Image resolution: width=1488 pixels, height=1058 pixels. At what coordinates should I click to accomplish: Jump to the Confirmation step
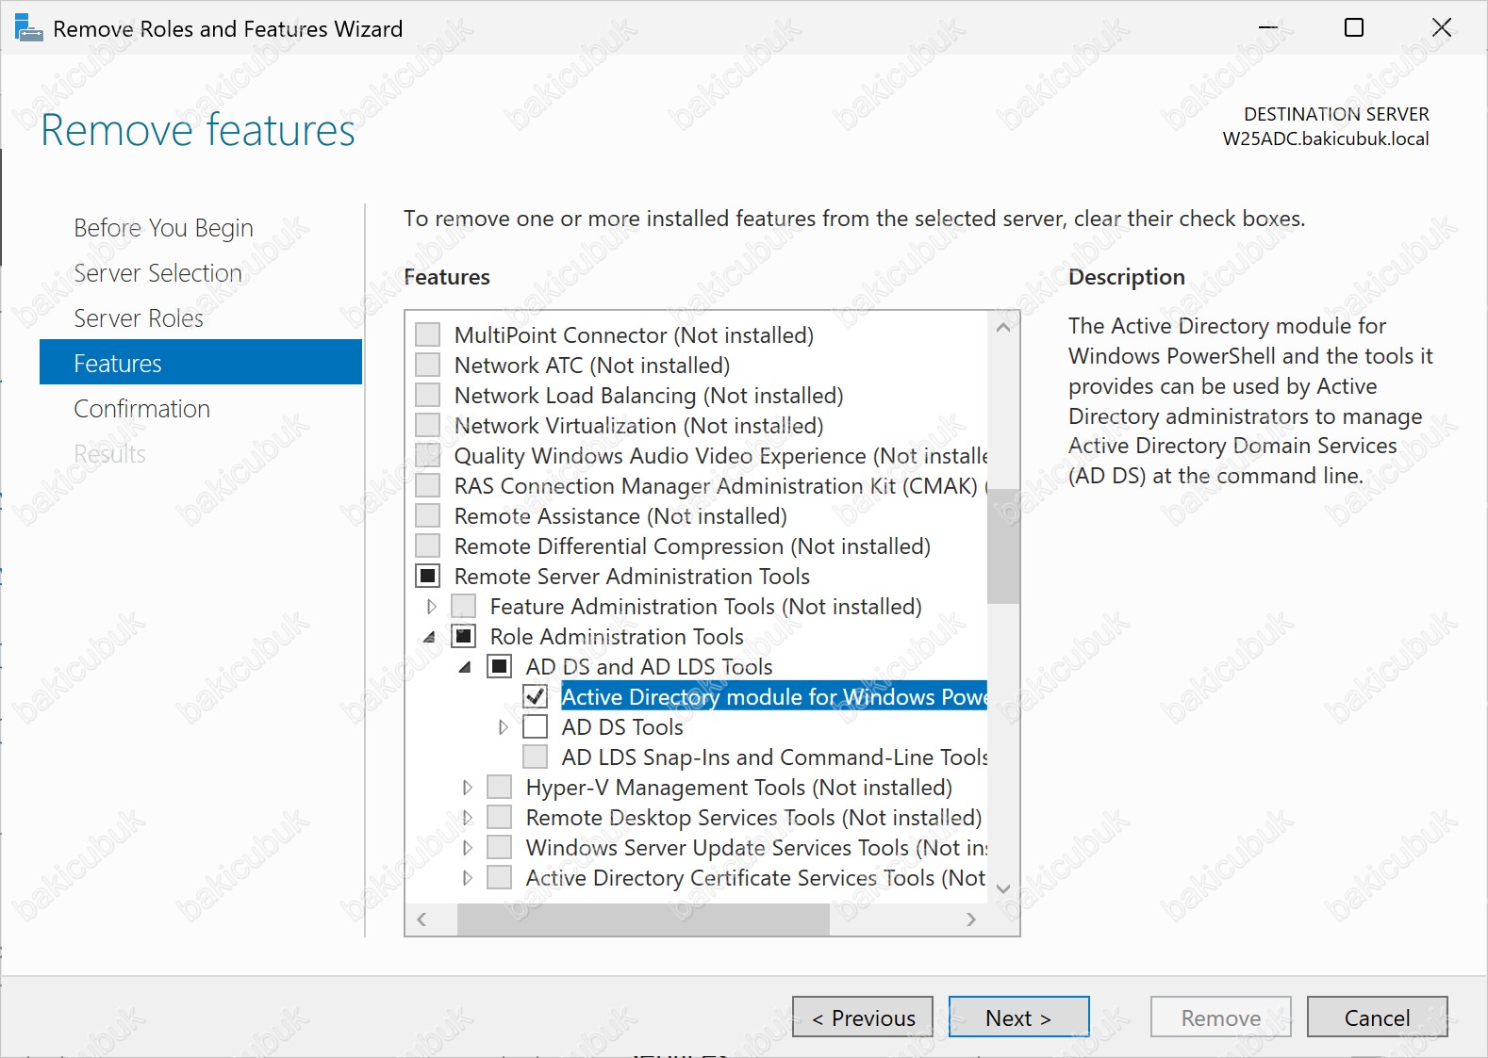141,409
